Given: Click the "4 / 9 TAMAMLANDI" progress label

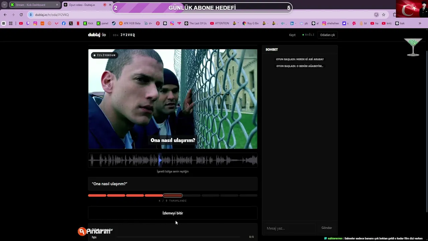Looking at the screenshot, I should pyautogui.click(x=173, y=201).
